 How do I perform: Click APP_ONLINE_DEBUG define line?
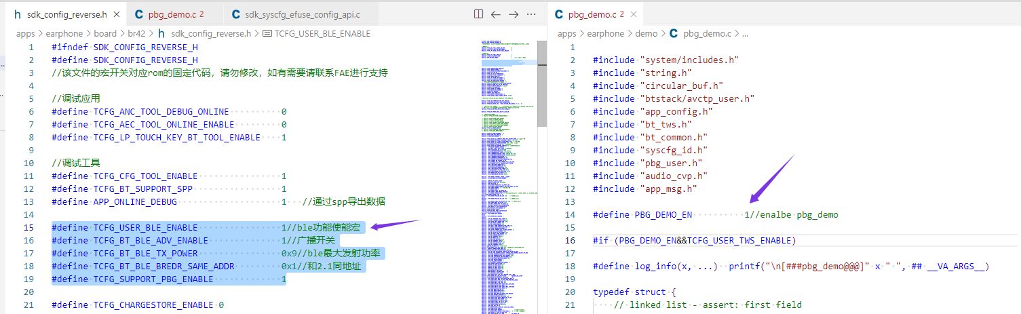point(218,201)
